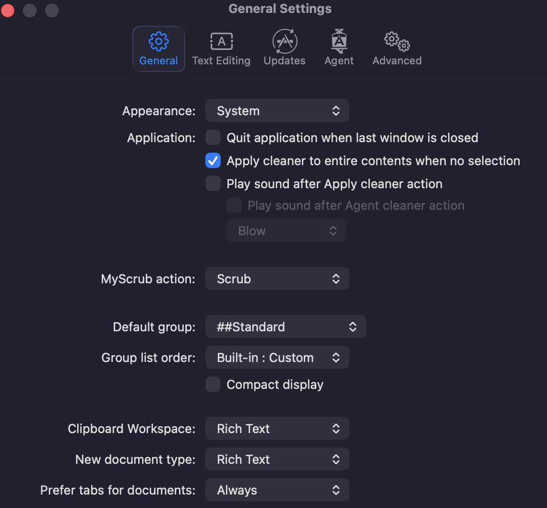This screenshot has width=547, height=508.
Task: Uncheck Apply cleaner to entire contents option
Action: pyautogui.click(x=213, y=160)
